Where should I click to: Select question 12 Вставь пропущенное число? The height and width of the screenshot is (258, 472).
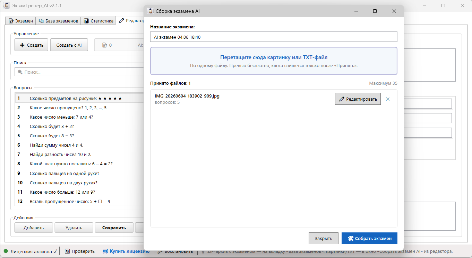79,202
